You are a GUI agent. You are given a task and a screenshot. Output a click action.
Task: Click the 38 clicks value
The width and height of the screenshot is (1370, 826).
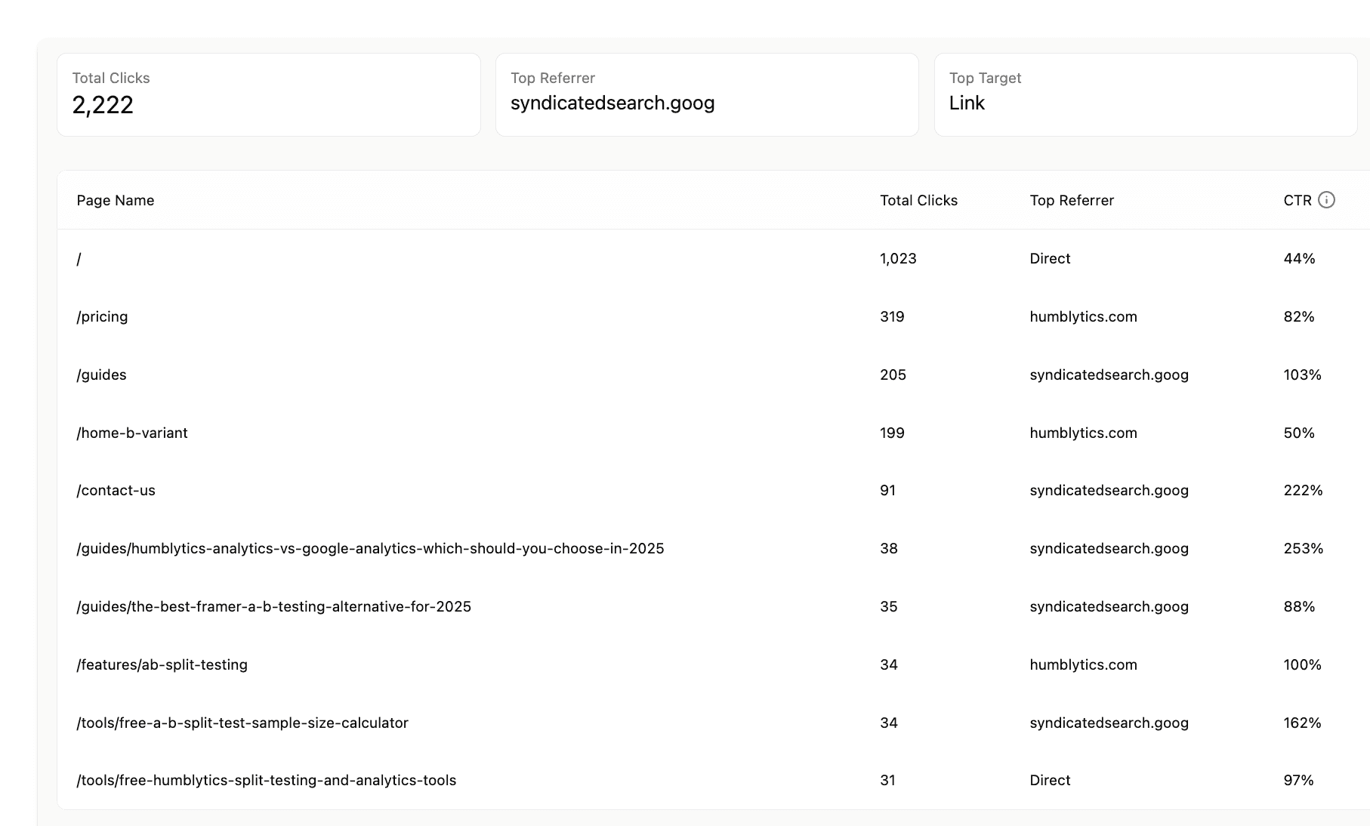click(889, 548)
